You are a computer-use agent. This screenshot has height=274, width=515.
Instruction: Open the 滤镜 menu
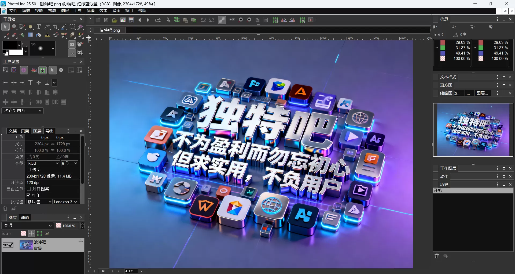pyautogui.click(x=90, y=11)
